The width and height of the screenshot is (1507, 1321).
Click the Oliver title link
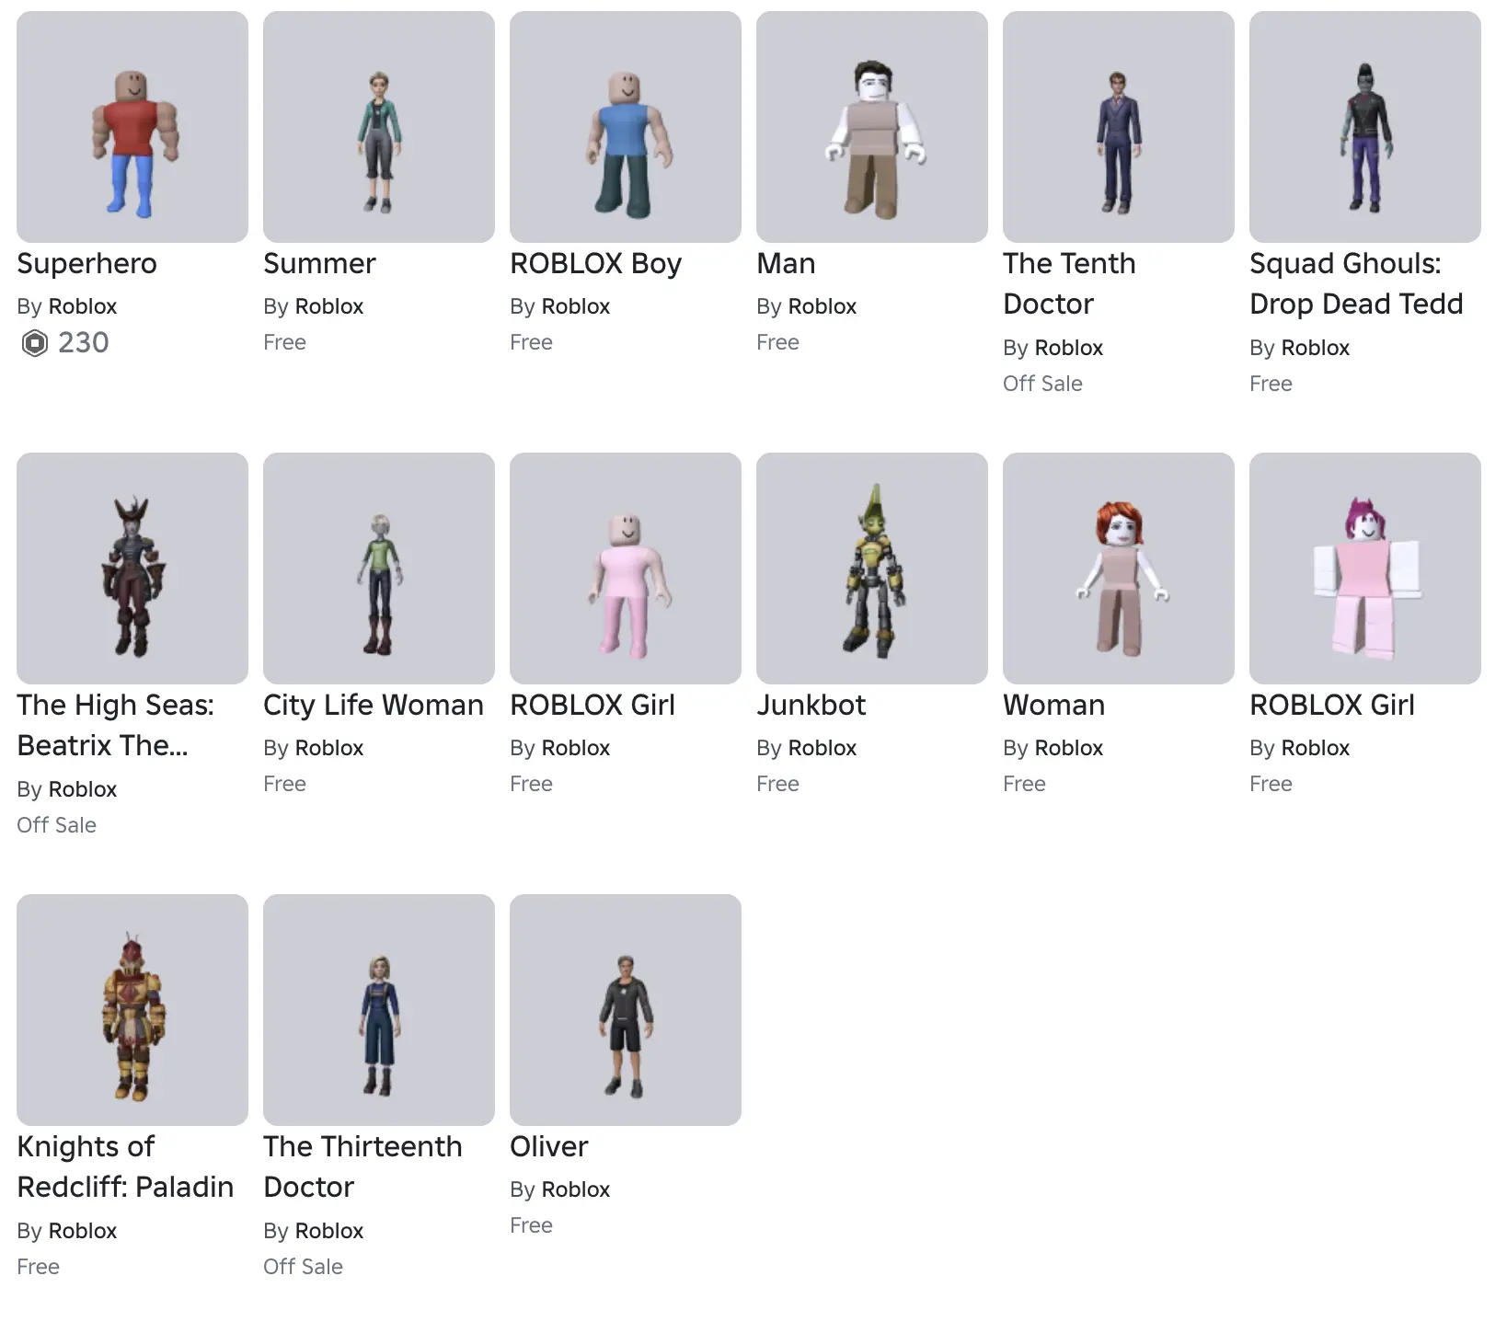(548, 1147)
